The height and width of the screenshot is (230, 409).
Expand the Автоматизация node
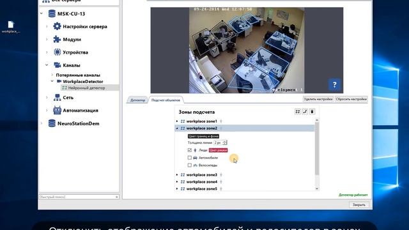pos(47,111)
